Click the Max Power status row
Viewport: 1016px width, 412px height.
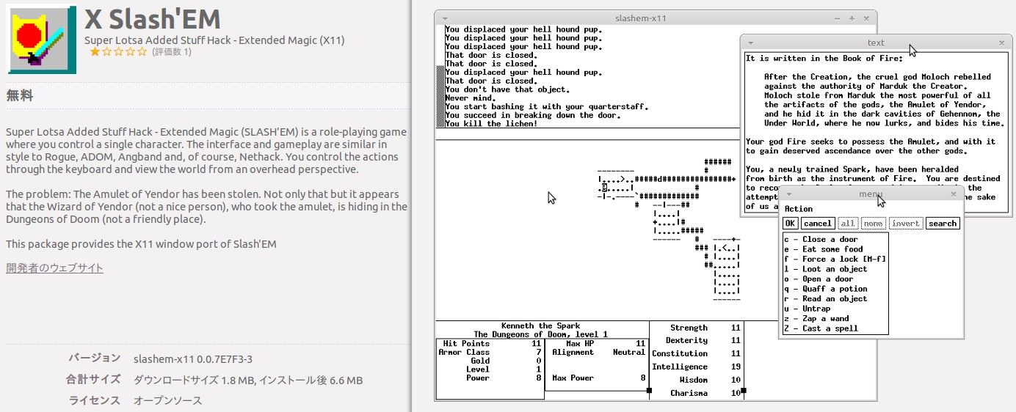point(598,378)
